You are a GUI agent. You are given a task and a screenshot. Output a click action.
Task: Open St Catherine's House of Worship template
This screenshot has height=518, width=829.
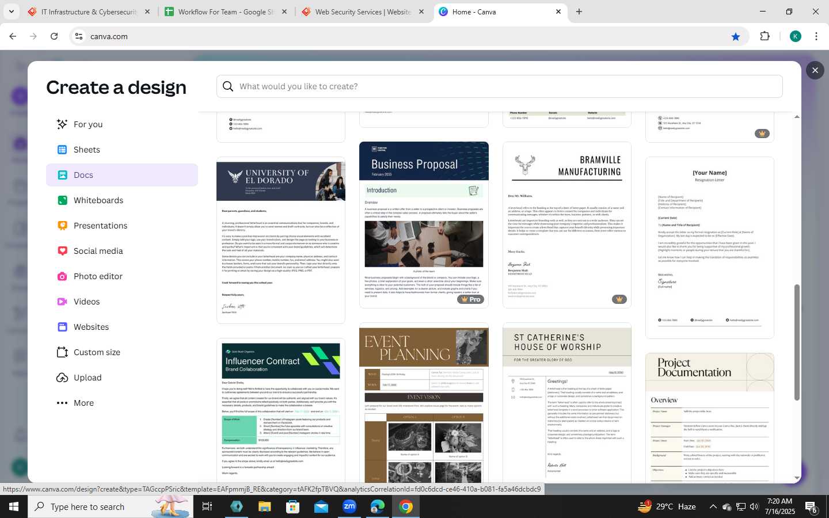coord(567,403)
